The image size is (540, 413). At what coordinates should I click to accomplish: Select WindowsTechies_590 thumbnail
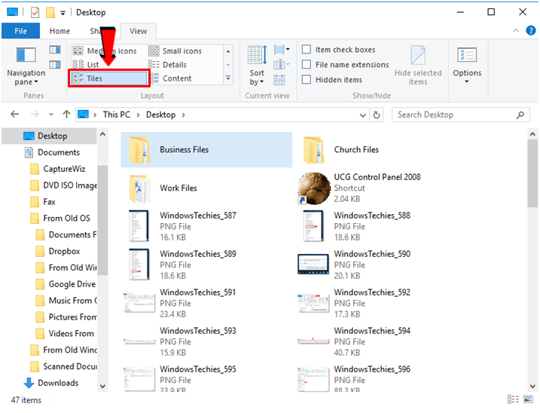(313, 264)
